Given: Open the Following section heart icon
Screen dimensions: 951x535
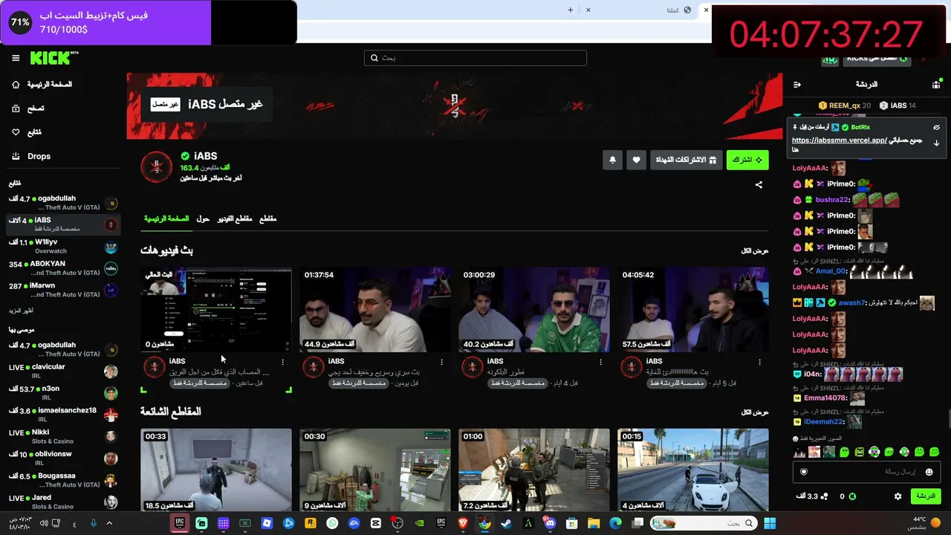Looking at the screenshot, I should pos(16,132).
